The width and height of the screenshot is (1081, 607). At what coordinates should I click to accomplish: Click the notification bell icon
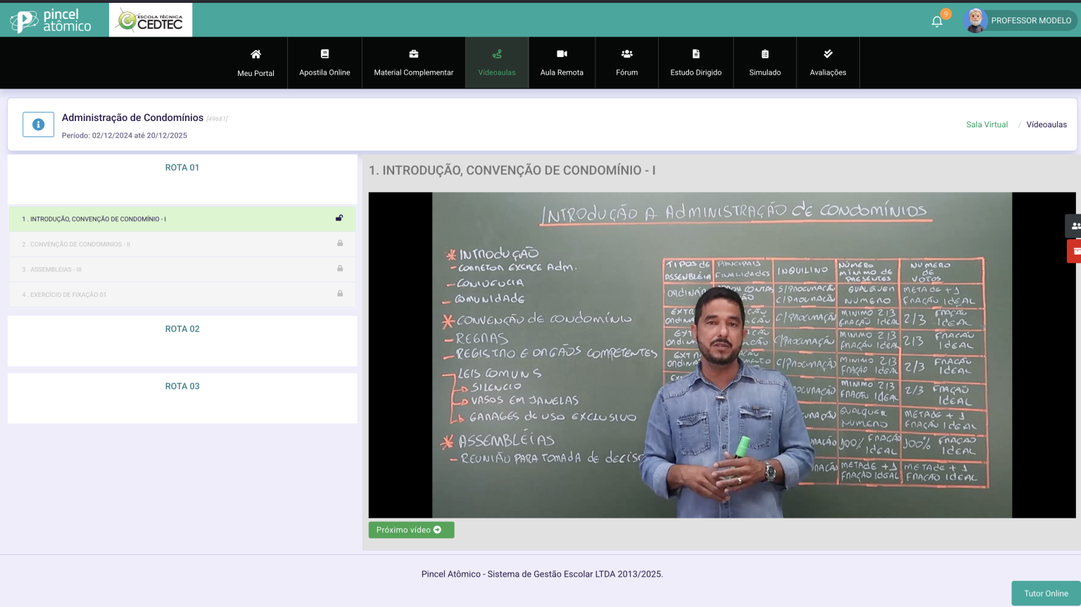coord(937,21)
